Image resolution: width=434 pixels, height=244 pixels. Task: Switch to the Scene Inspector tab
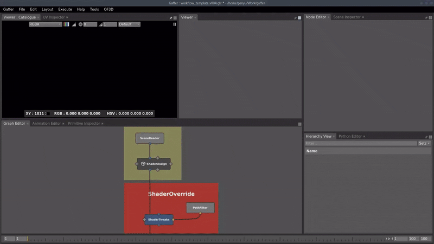[346, 17]
